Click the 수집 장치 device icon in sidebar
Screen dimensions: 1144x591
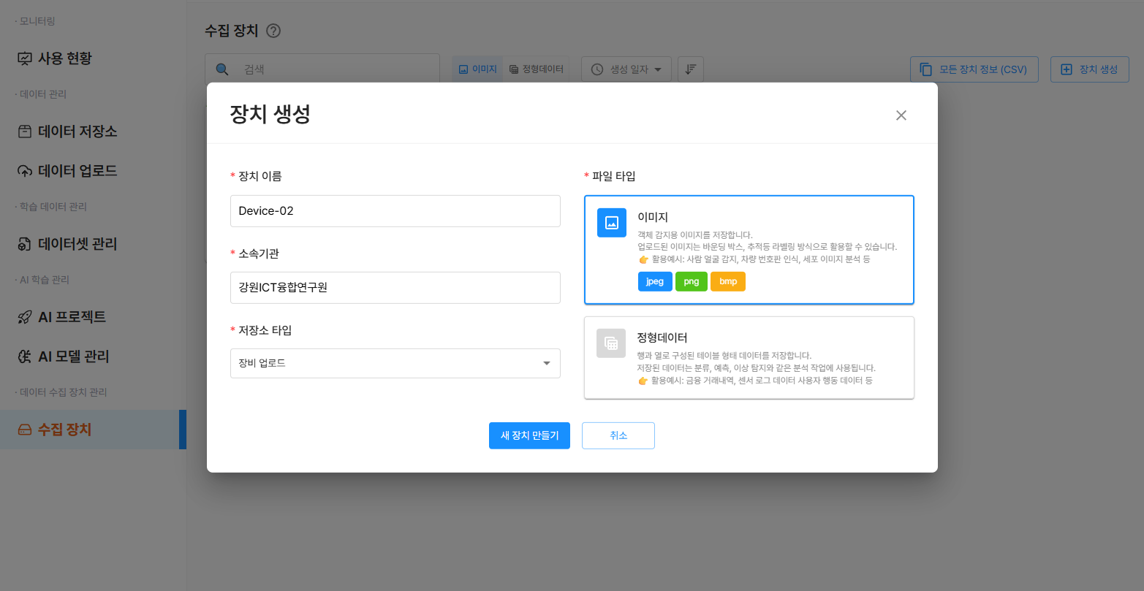pyautogui.click(x=25, y=430)
